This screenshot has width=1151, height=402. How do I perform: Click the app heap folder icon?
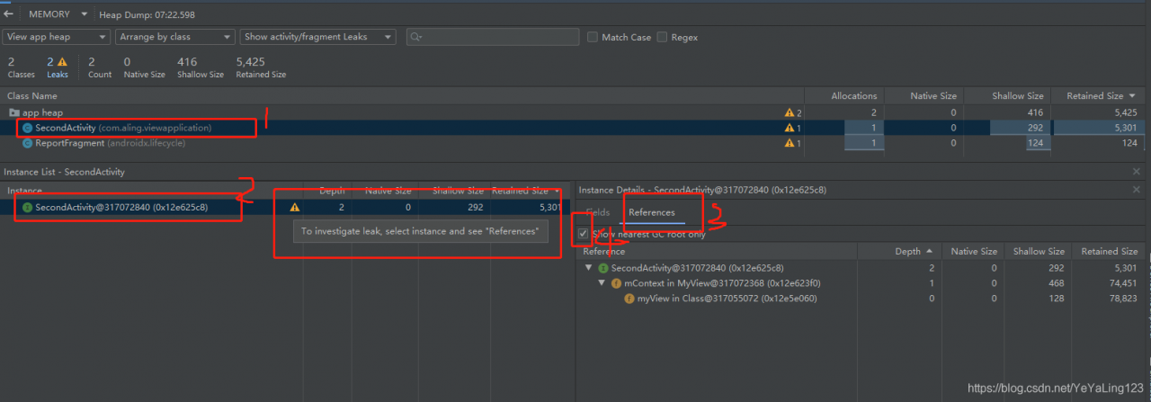point(13,112)
